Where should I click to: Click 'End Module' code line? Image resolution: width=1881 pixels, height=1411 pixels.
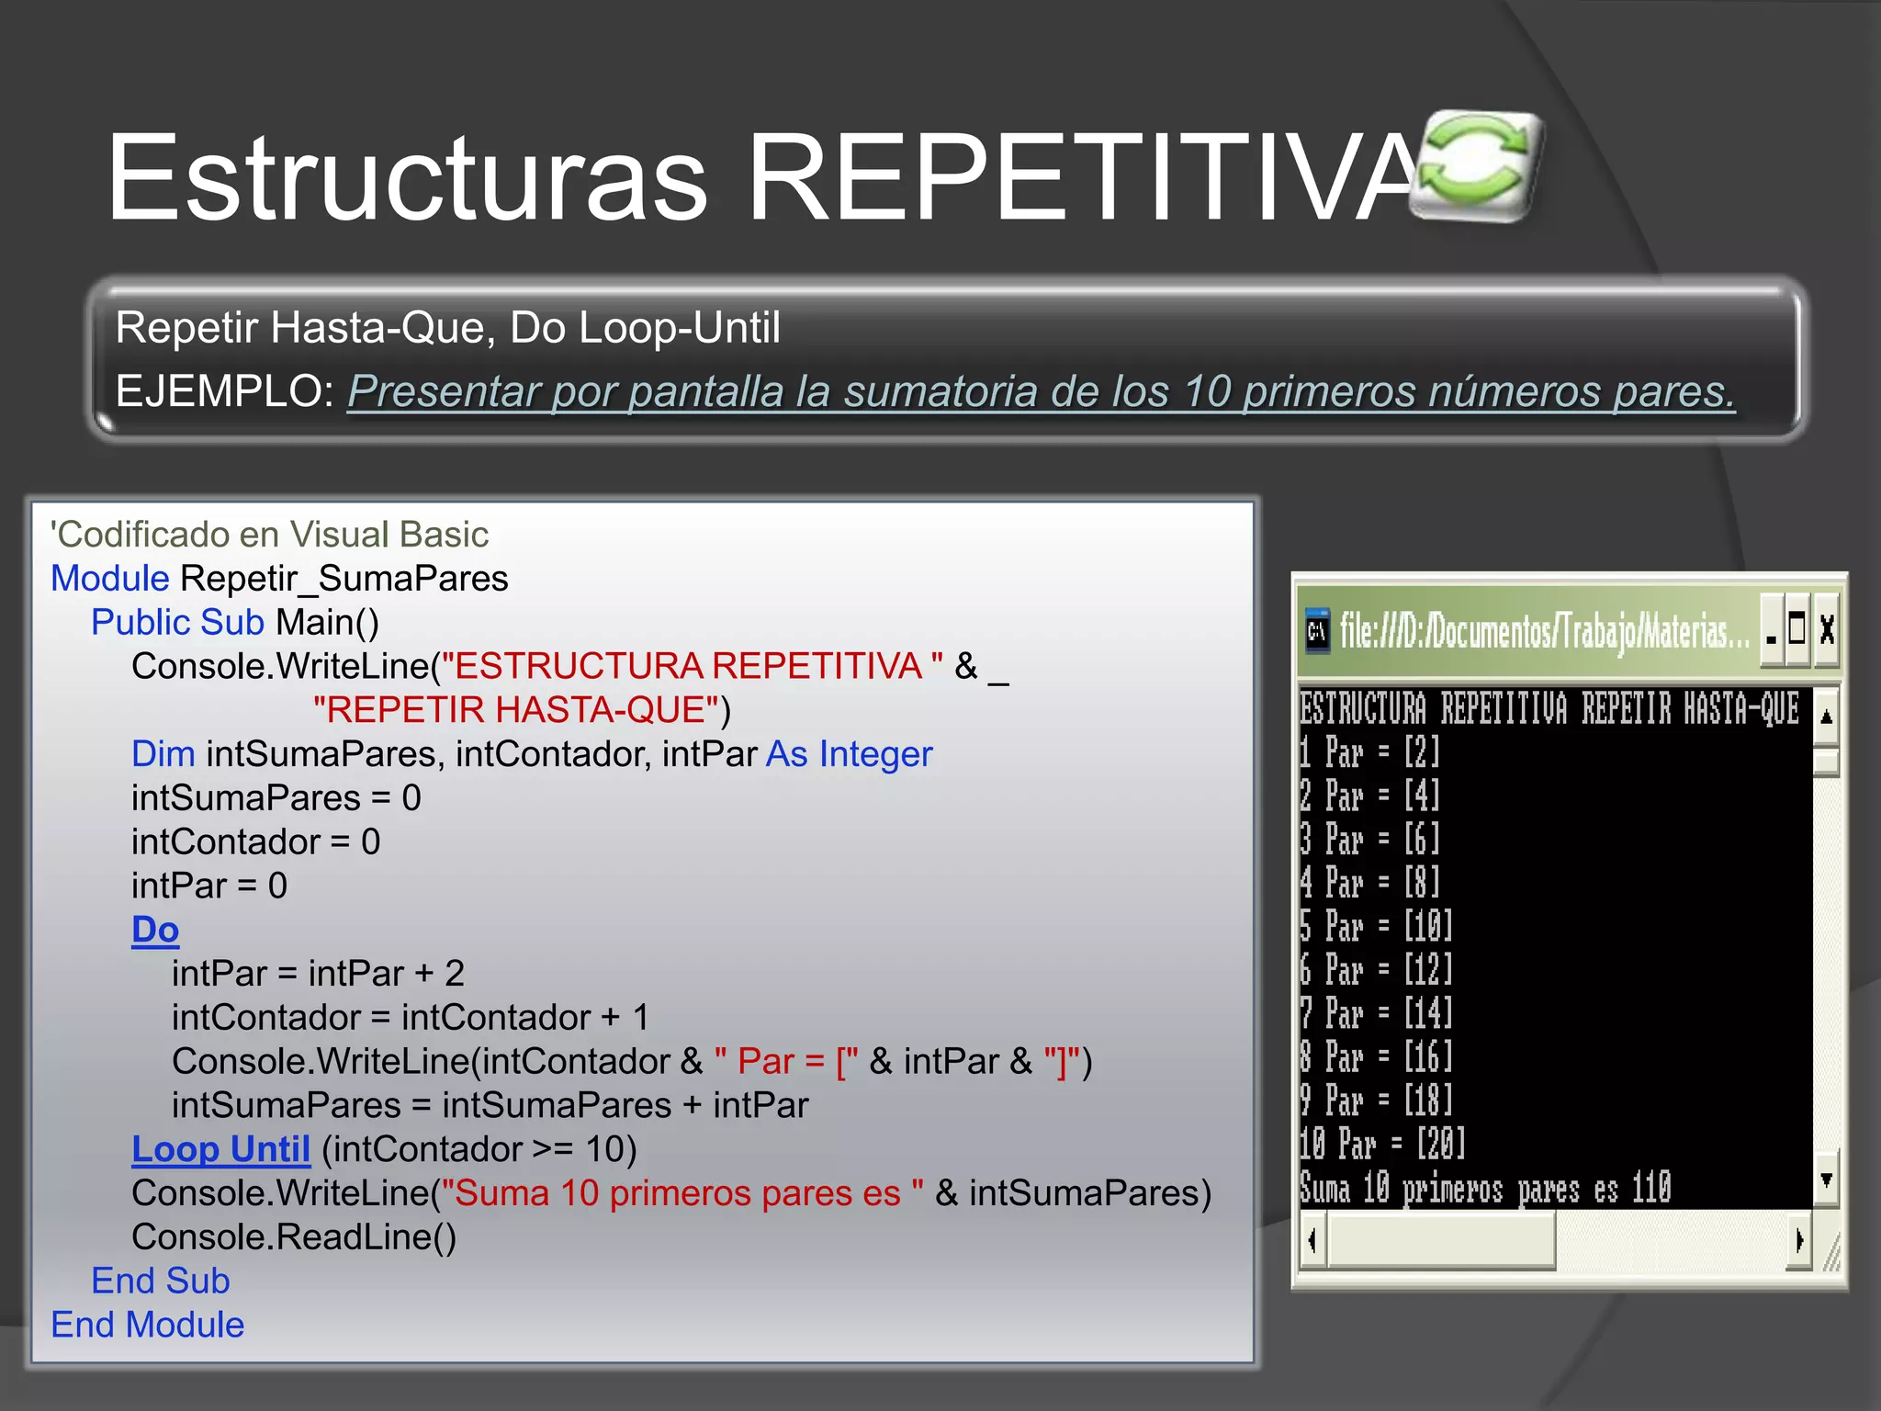click(148, 1325)
